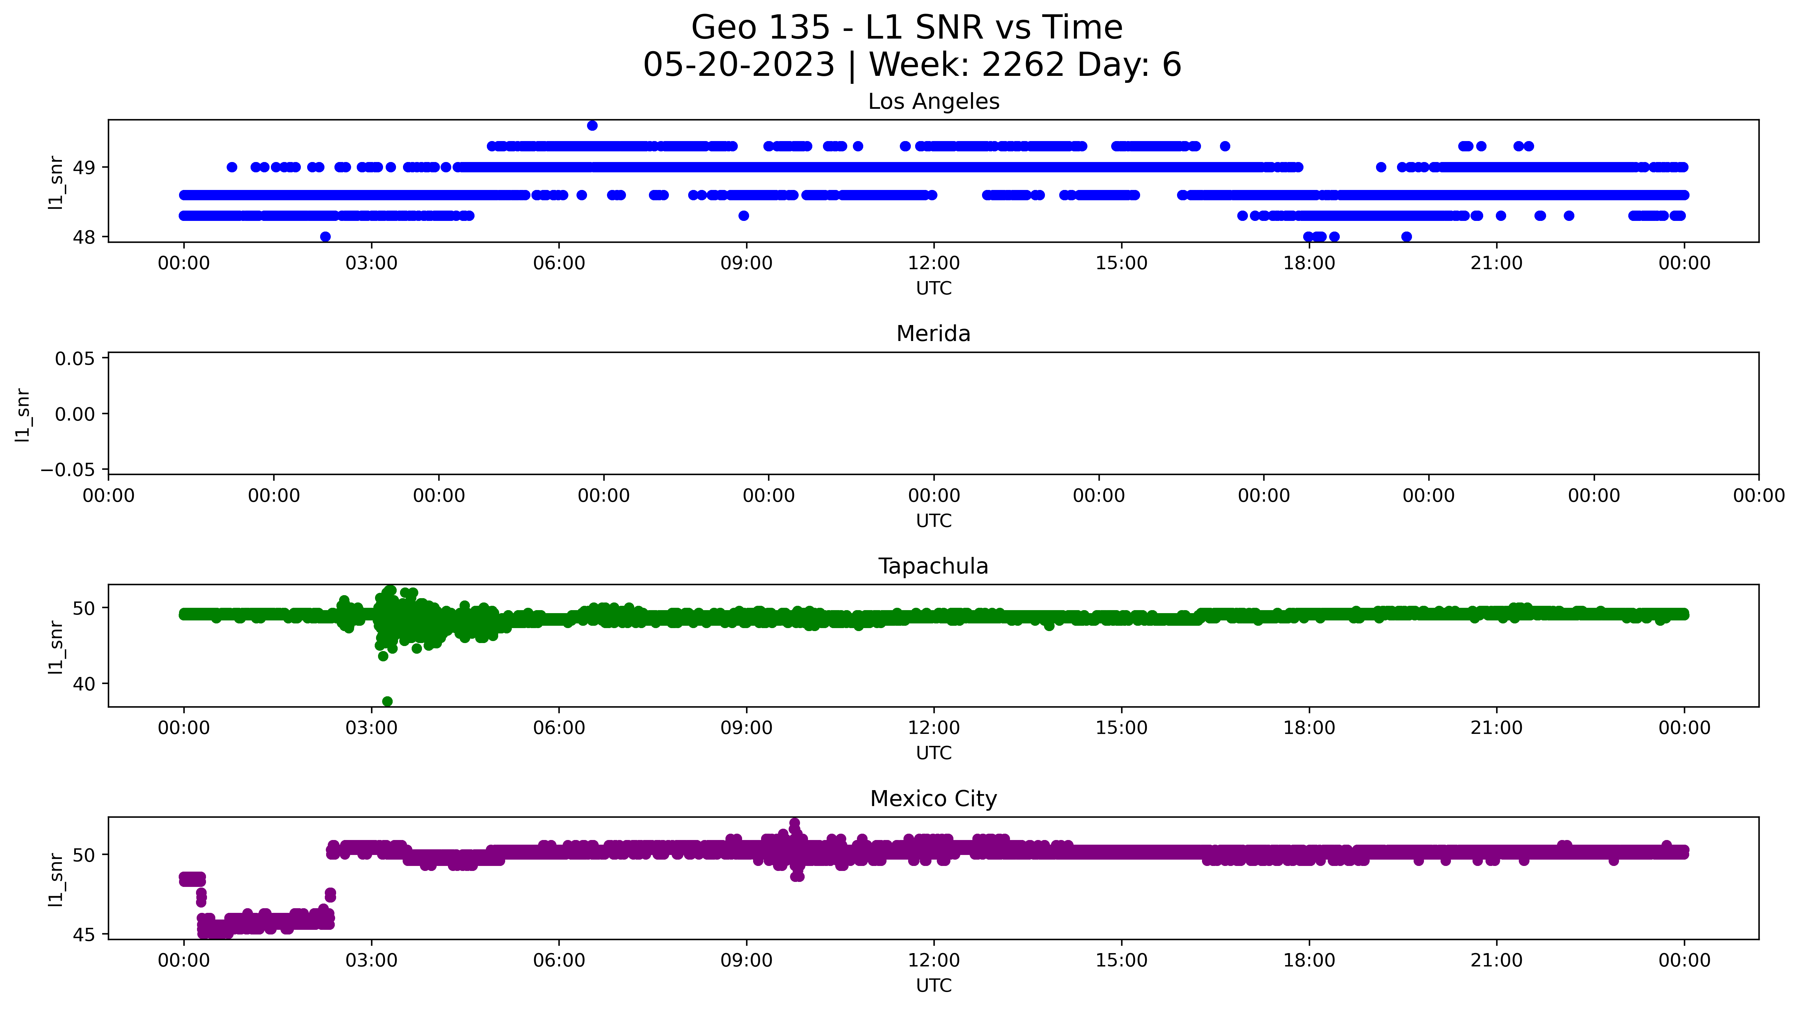Click the "12:00" tick on the Mexico City x-axis
The height and width of the screenshot is (1009, 1799).
934,961
